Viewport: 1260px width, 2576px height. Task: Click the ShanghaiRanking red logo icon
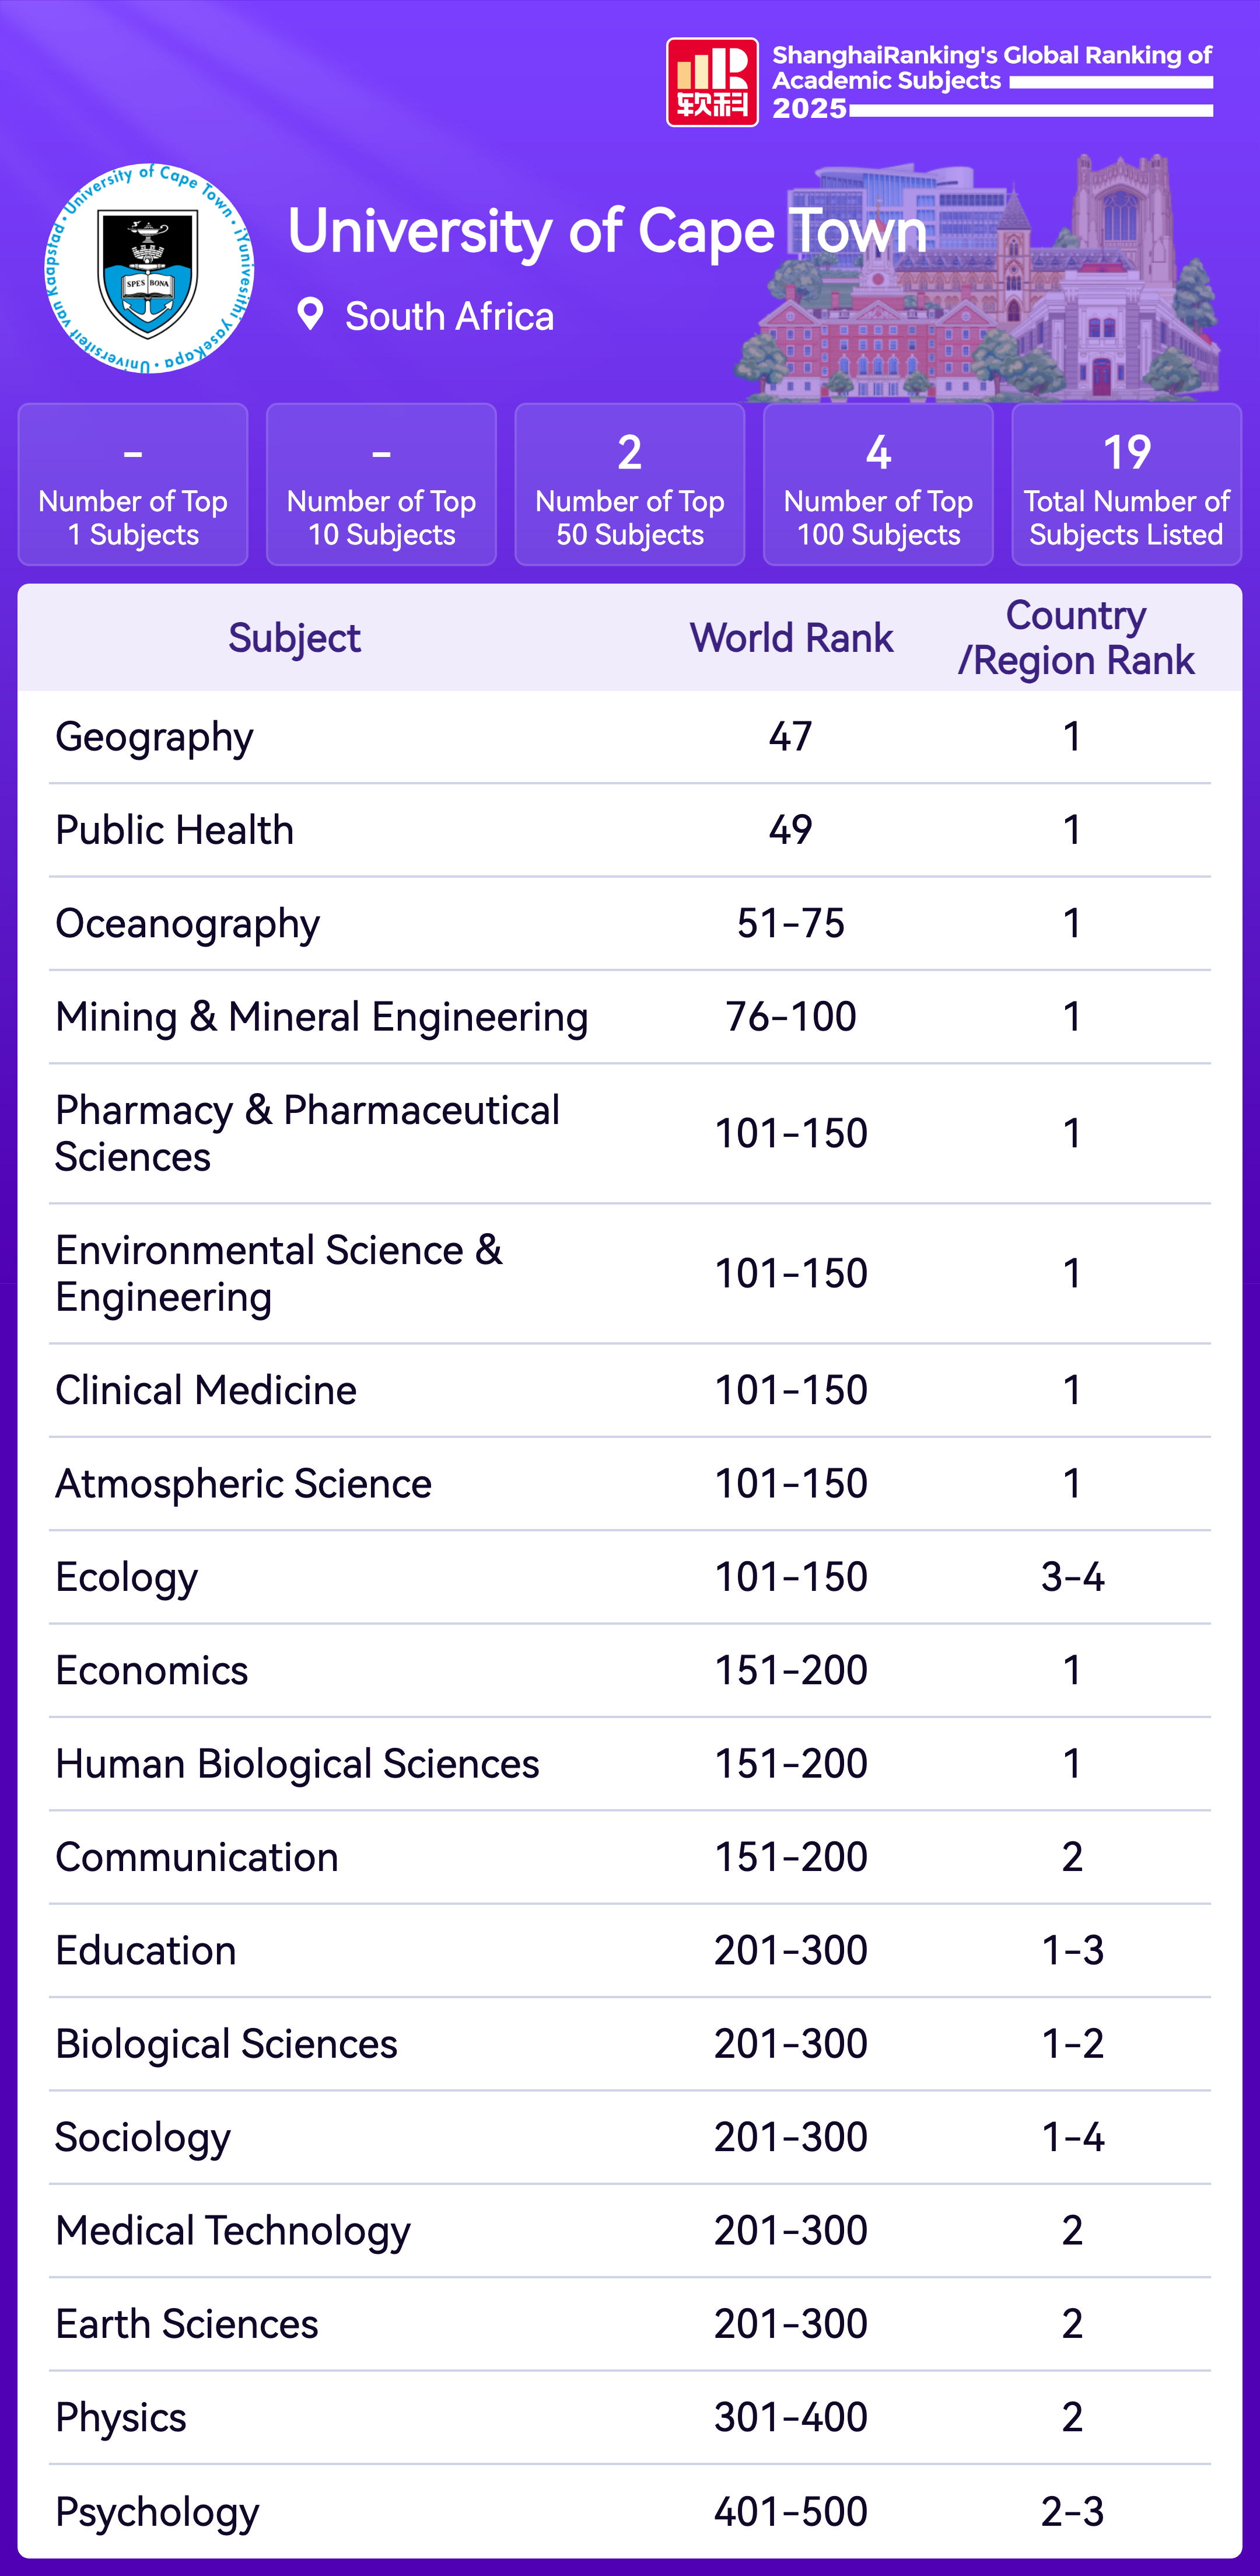tap(712, 82)
